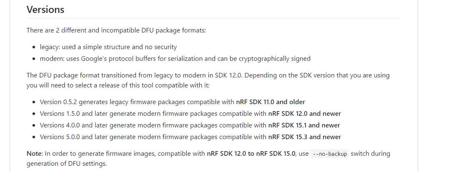This screenshot has height=172, width=456.
Task: Click the bold Note label
Action: [34, 154]
